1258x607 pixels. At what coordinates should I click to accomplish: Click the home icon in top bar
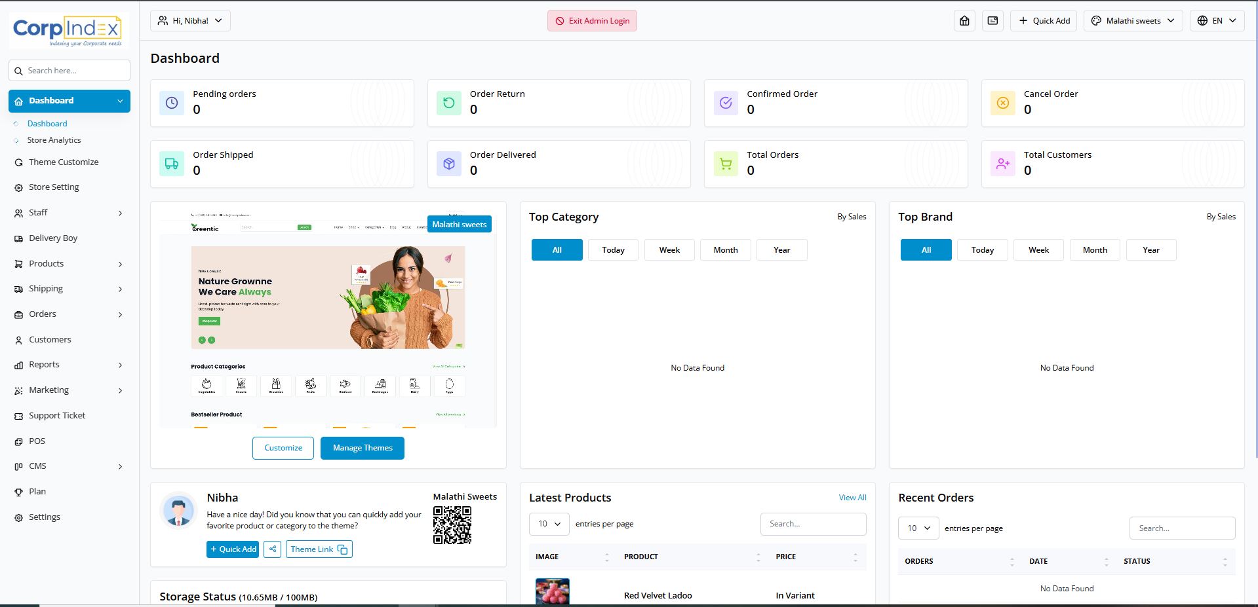tap(964, 21)
